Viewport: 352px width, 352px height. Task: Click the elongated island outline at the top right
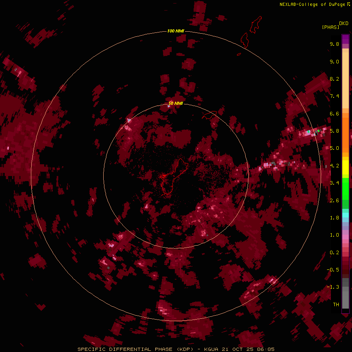tap(255, 25)
